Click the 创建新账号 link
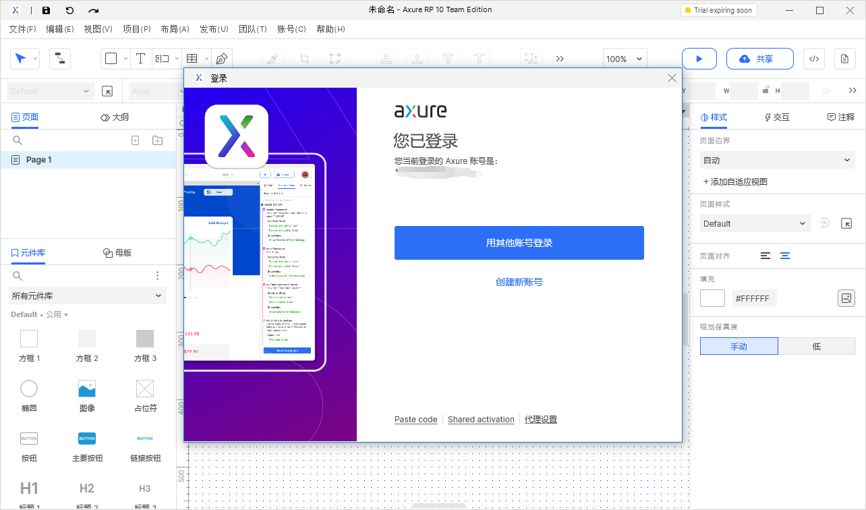The width and height of the screenshot is (866, 510). pyautogui.click(x=518, y=281)
